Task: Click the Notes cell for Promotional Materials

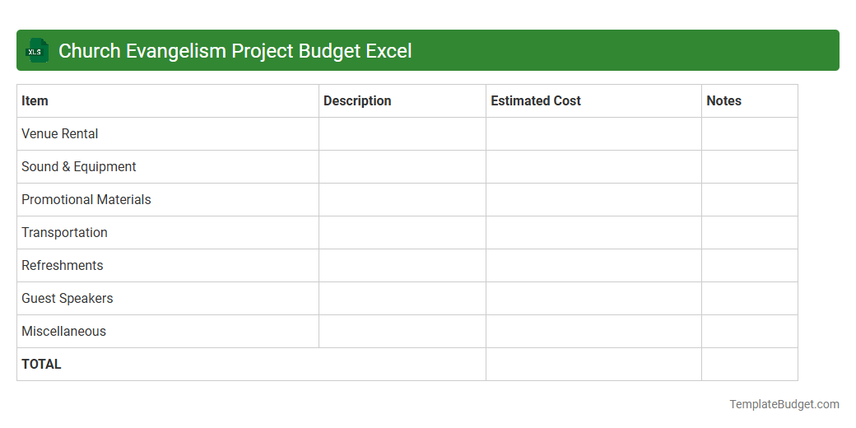Action: [750, 200]
